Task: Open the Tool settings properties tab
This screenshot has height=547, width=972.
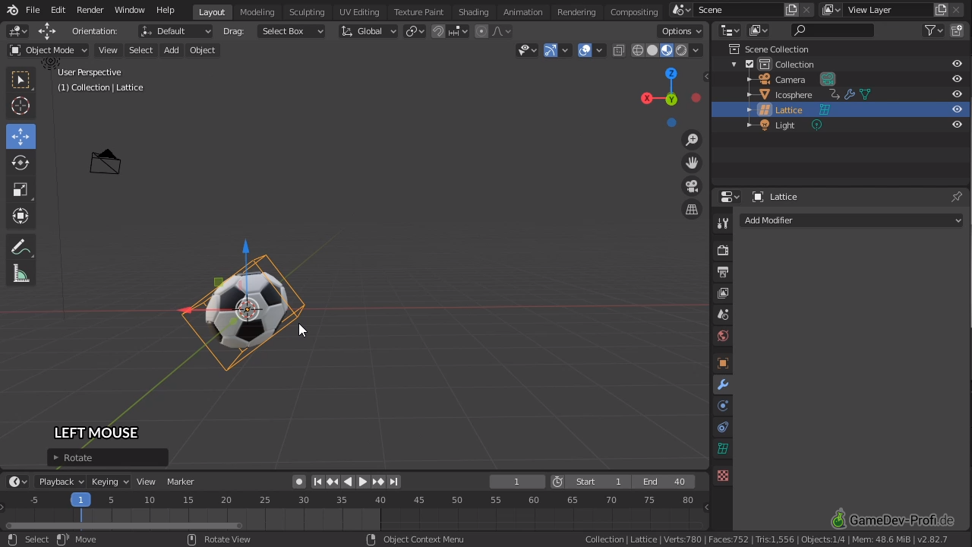Action: [723, 223]
